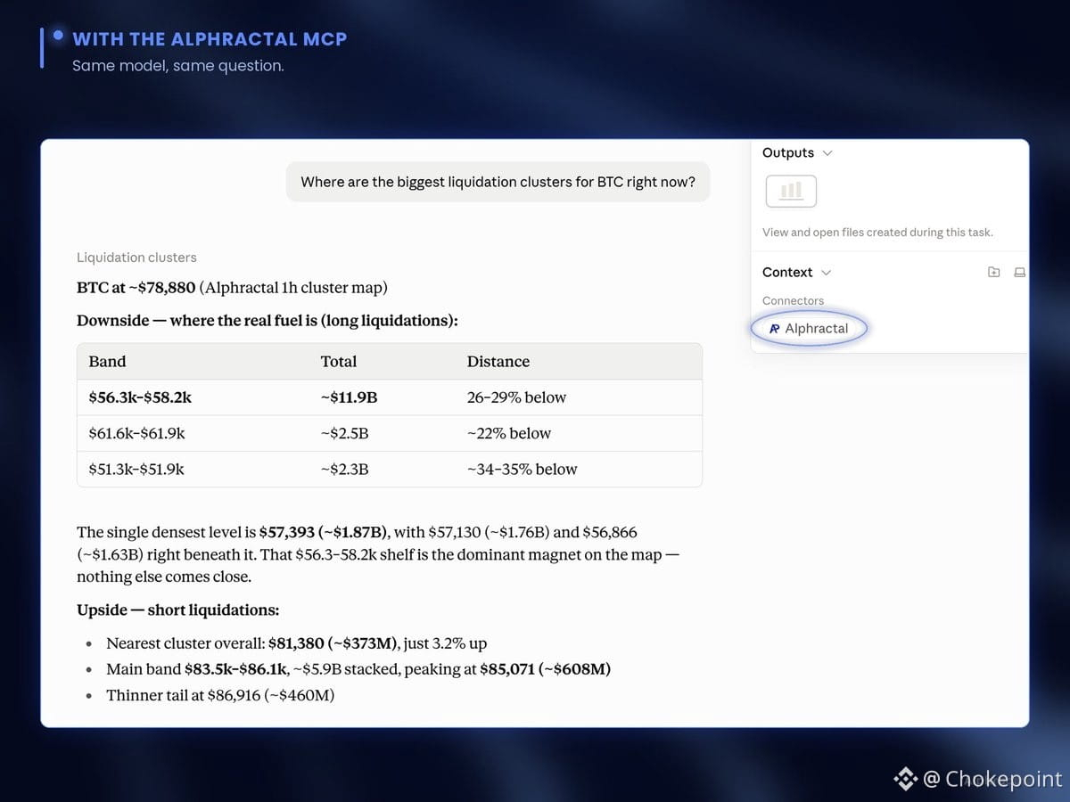Click the Outputs section title
Image resolution: width=1070 pixels, height=802 pixels.
788,153
